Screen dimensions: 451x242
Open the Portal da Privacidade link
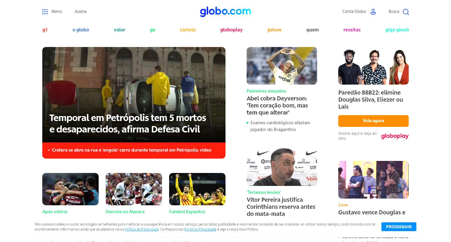point(200,229)
